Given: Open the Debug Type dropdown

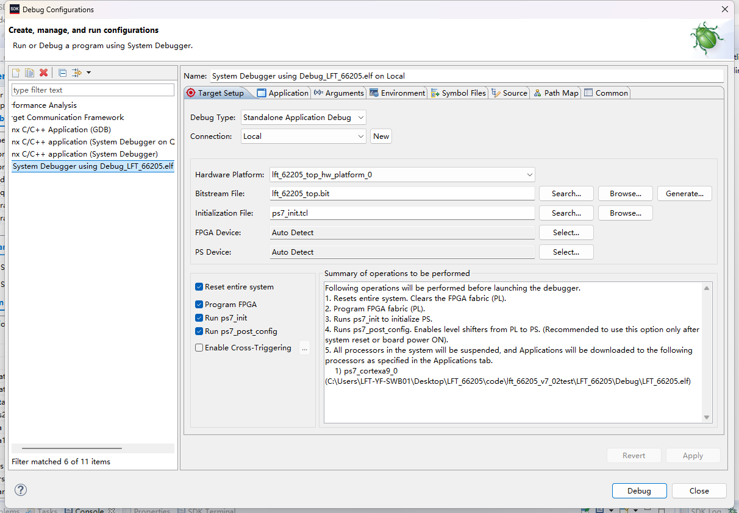Looking at the screenshot, I should 304,118.
